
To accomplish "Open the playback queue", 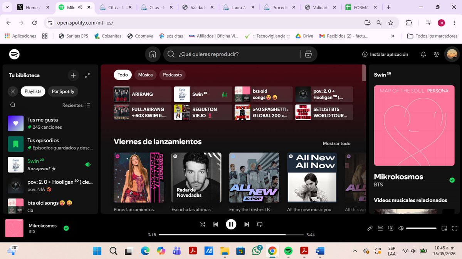I will [380, 228].
